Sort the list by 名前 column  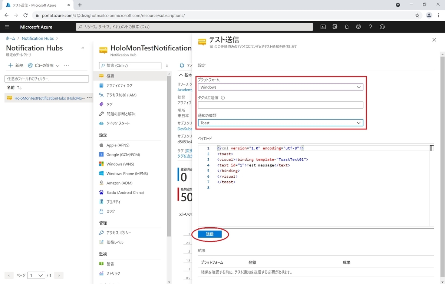click(14, 87)
